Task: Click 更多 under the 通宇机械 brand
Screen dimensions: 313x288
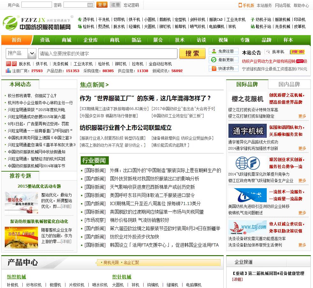Action: click(302, 148)
